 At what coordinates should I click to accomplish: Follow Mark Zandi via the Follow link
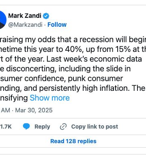tap(57, 25)
